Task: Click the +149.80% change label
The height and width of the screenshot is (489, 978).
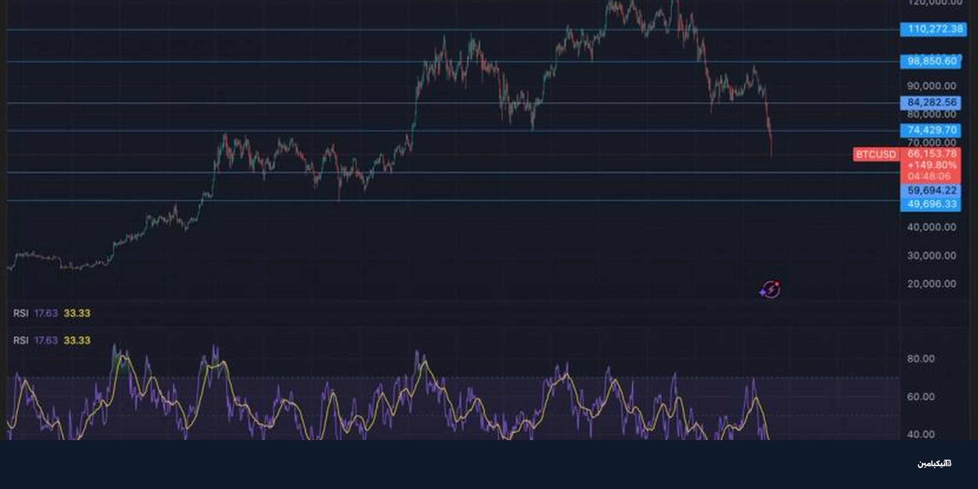Action: point(931,165)
